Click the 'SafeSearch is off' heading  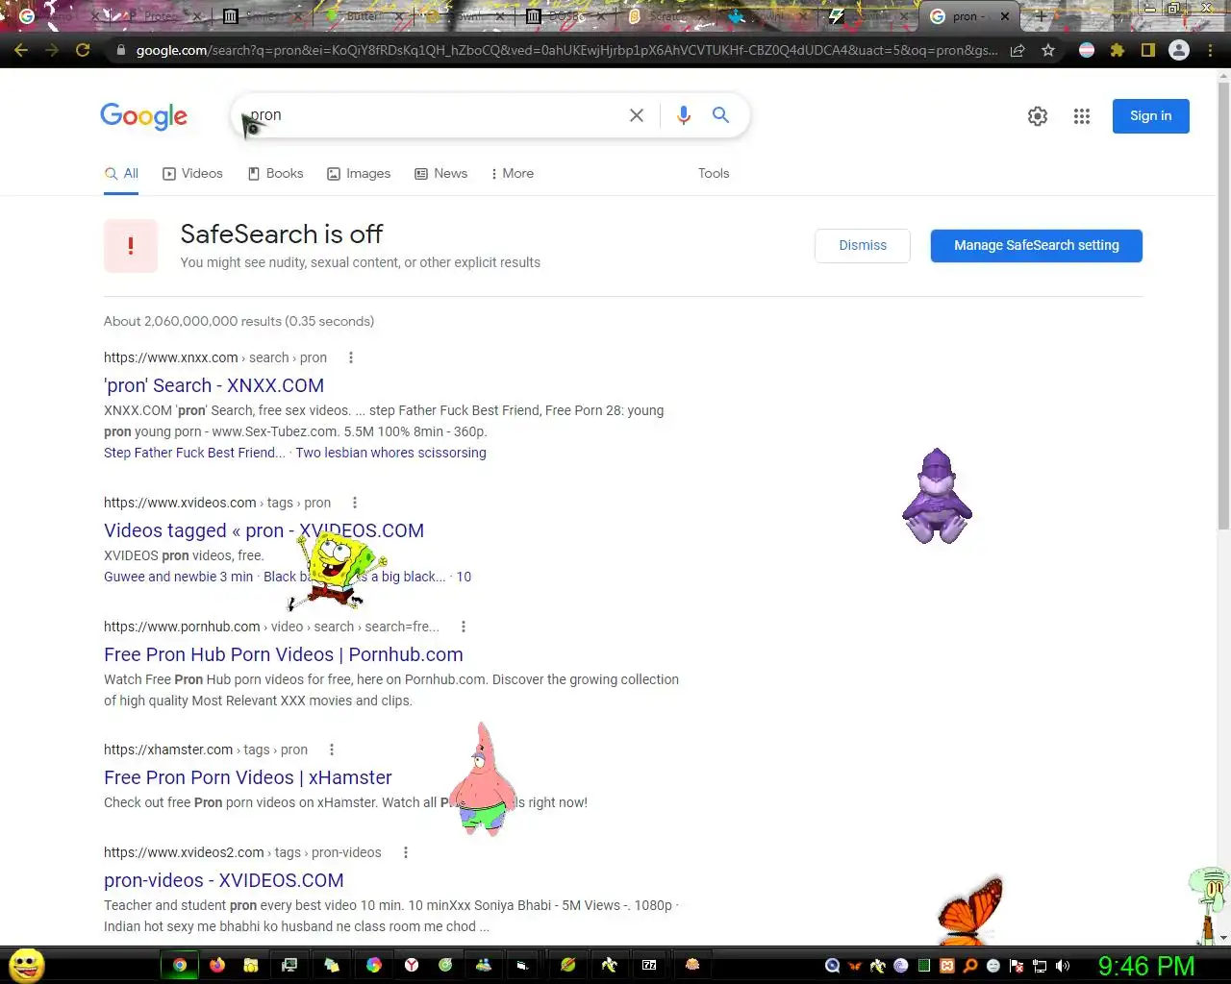pos(282,234)
